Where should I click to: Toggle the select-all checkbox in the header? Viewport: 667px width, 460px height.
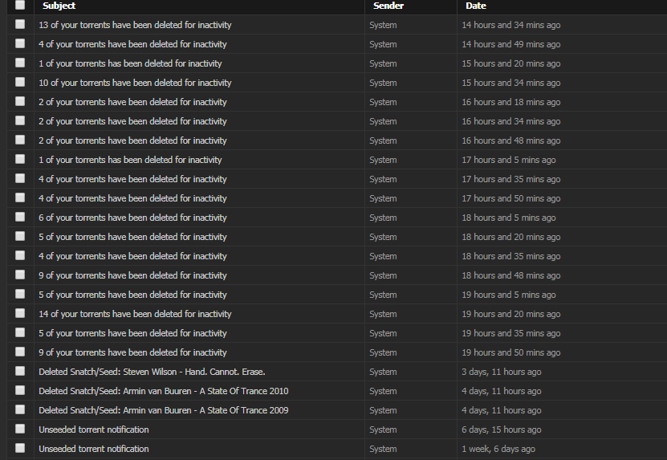pyautogui.click(x=20, y=6)
